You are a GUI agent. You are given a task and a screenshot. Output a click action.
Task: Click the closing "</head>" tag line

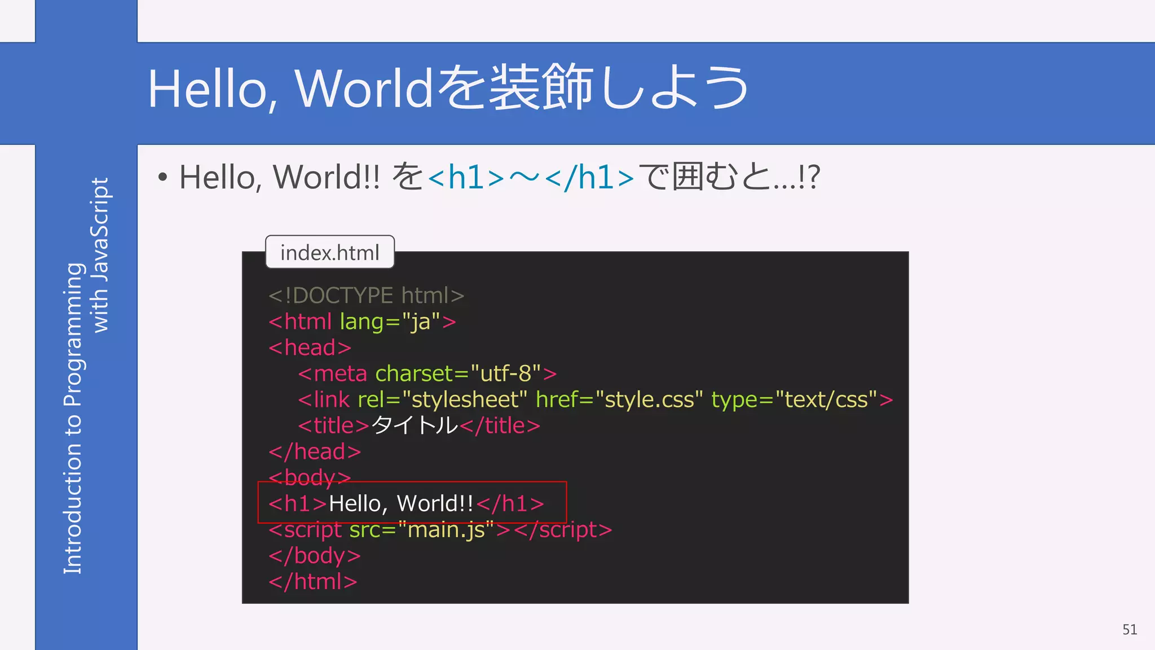click(x=315, y=451)
